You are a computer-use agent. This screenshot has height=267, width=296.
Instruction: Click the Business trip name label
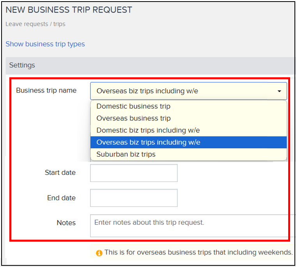[46, 90]
